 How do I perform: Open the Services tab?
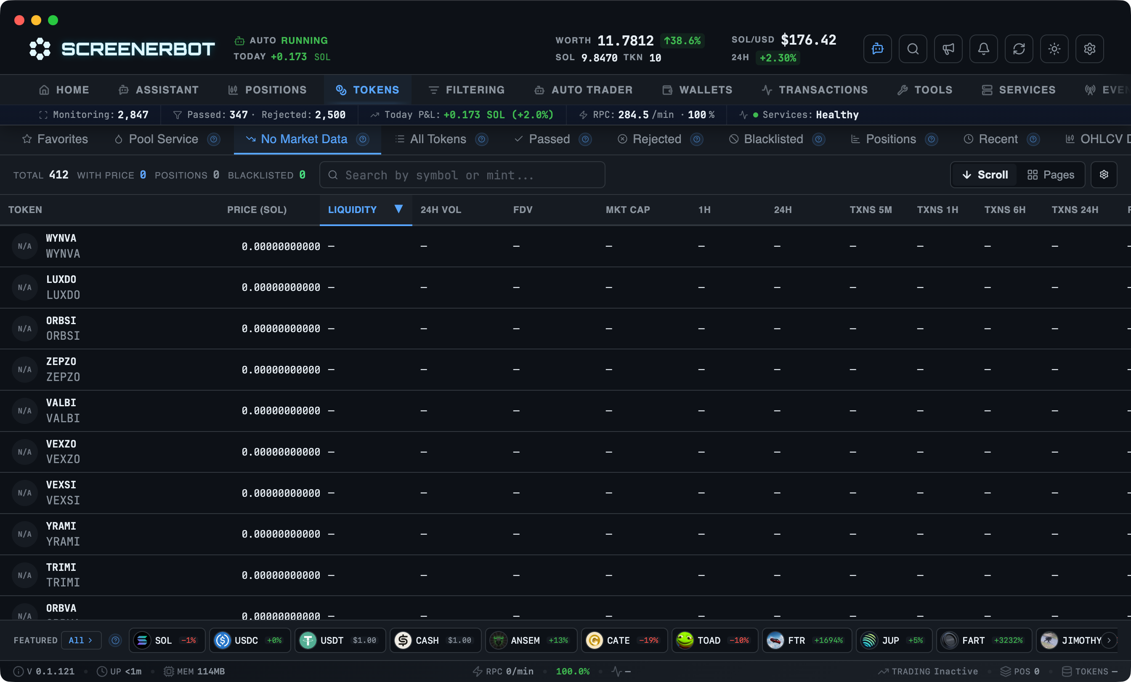1019,90
